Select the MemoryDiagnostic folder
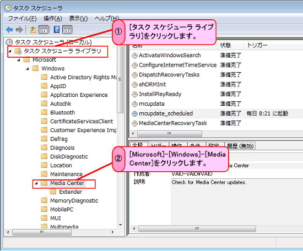 [x=74, y=200]
